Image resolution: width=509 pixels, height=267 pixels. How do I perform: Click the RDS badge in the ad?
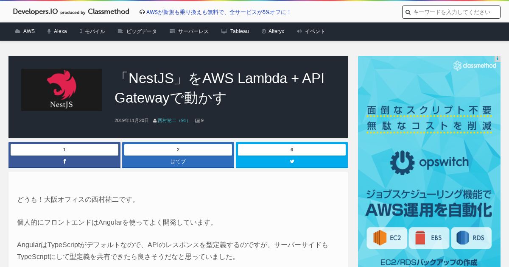point(471,238)
